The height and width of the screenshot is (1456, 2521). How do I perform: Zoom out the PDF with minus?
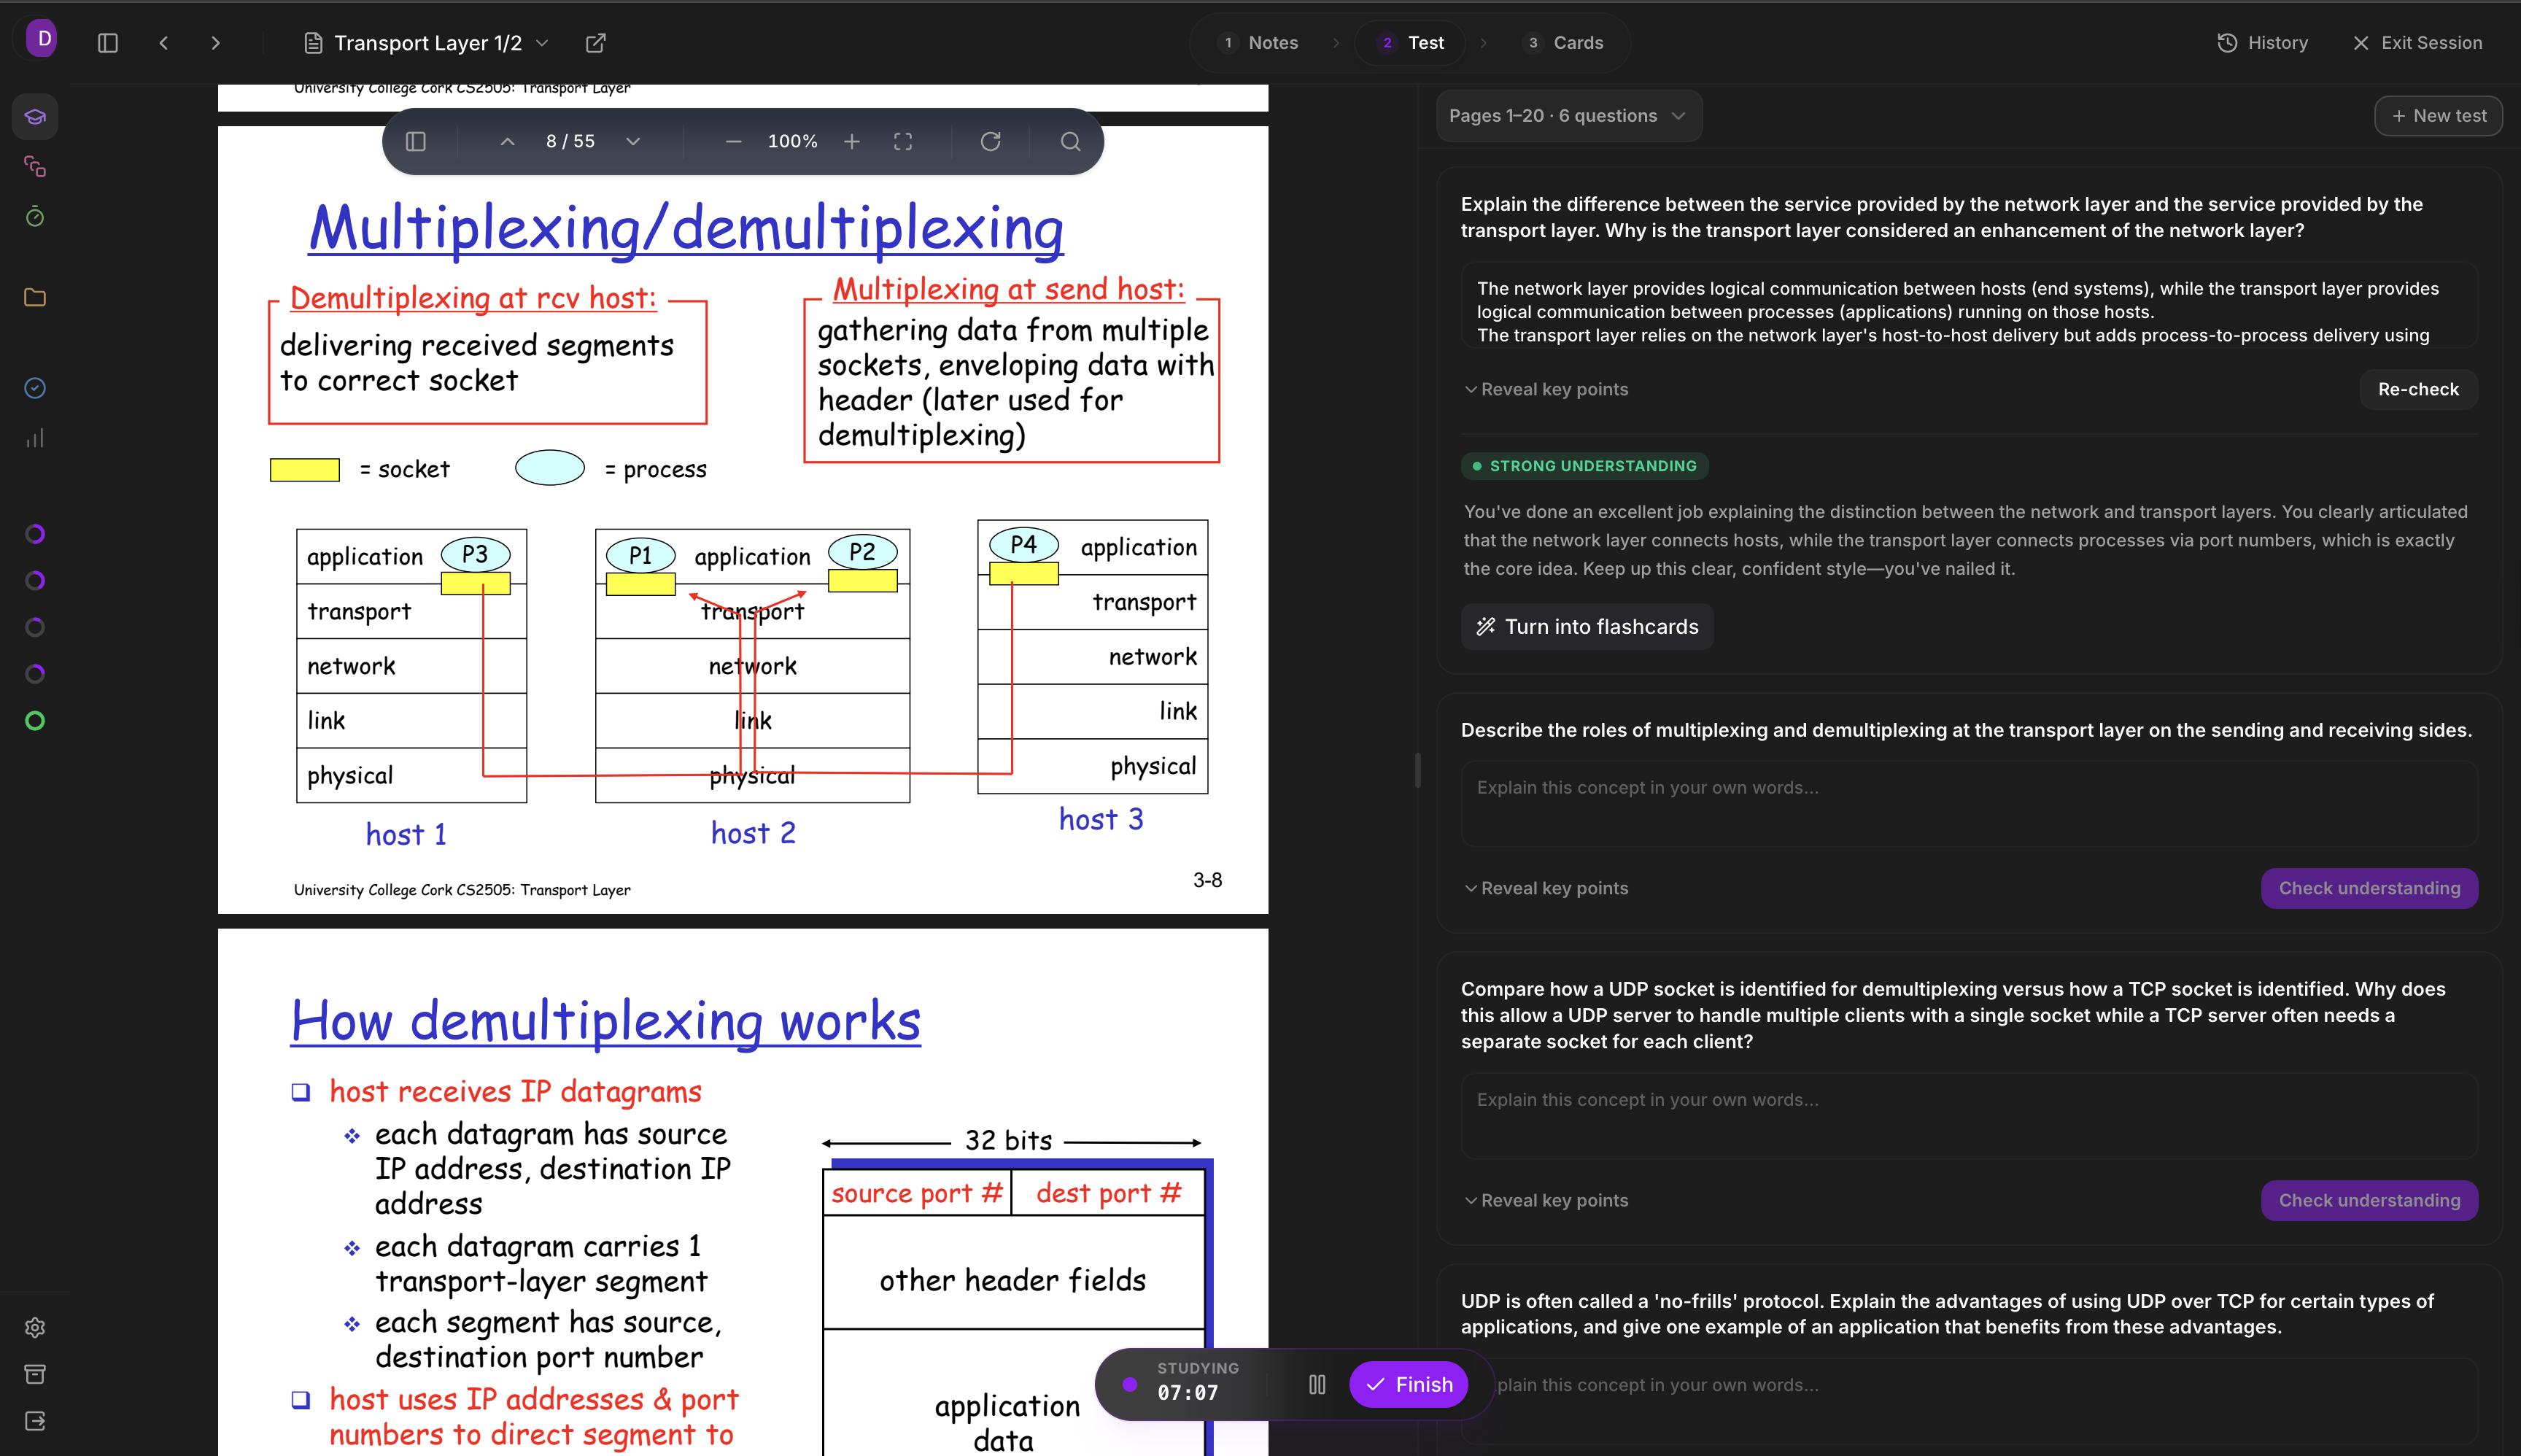pos(734,142)
